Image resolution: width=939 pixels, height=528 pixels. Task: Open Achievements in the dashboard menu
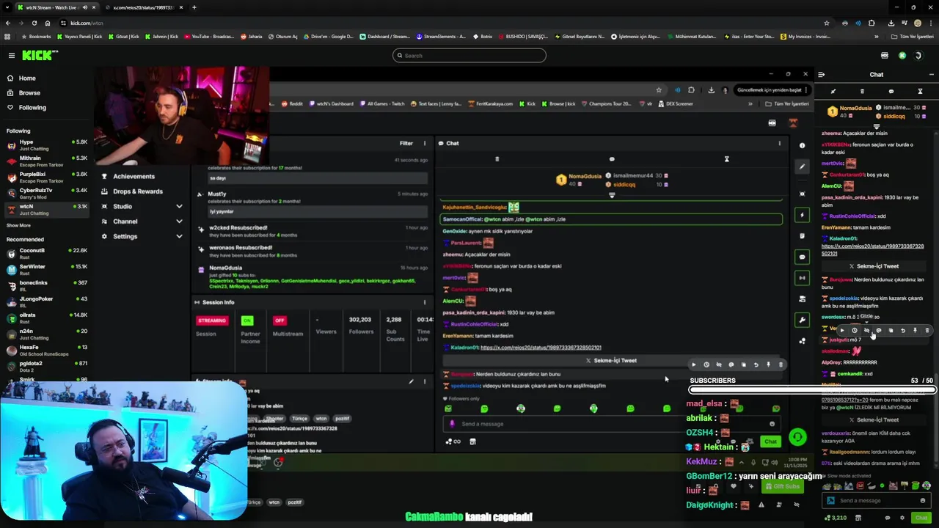(x=134, y=176)
